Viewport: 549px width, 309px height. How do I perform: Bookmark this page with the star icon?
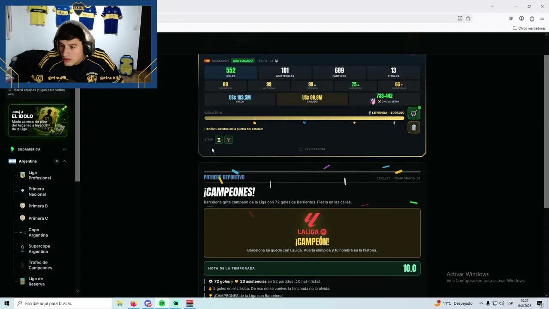tap(468, 18)
